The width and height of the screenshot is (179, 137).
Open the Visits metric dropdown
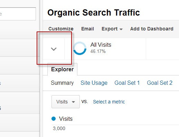click(66, 102)
